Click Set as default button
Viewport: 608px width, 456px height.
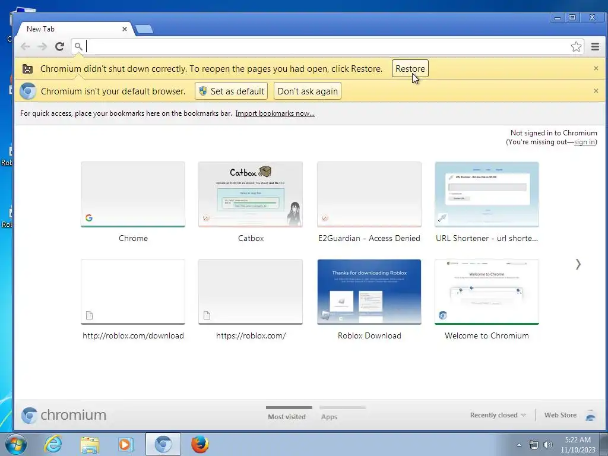(231, 91)
